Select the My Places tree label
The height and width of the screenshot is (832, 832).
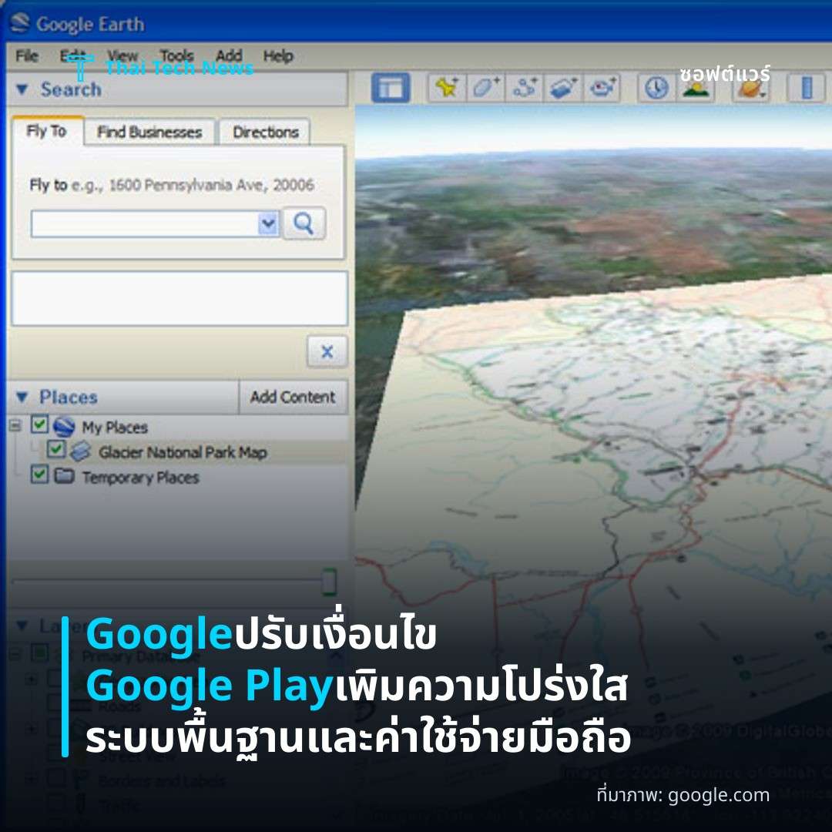(x=115, y=427)
